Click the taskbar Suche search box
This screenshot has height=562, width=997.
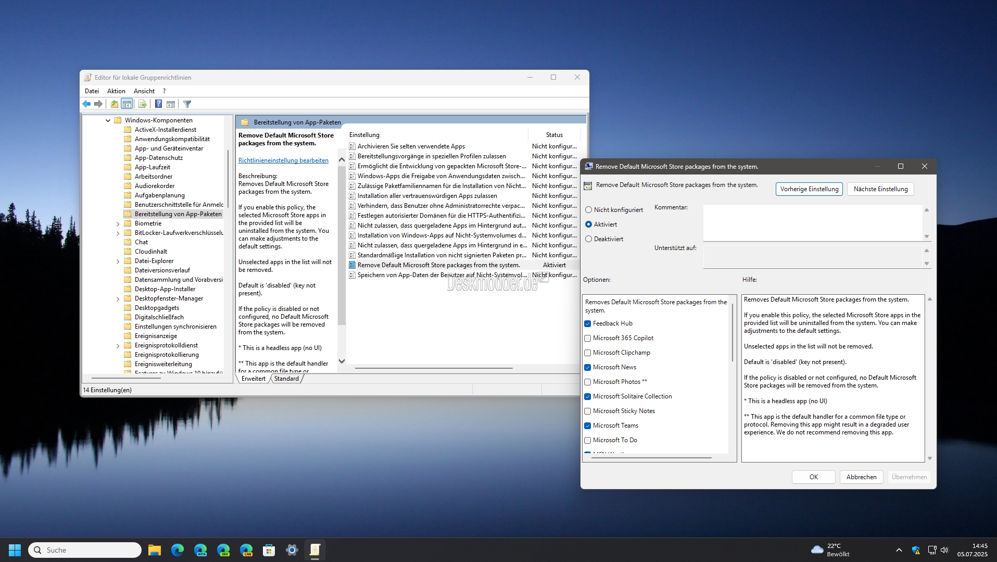pyautogui.click(x=85, y=550)
